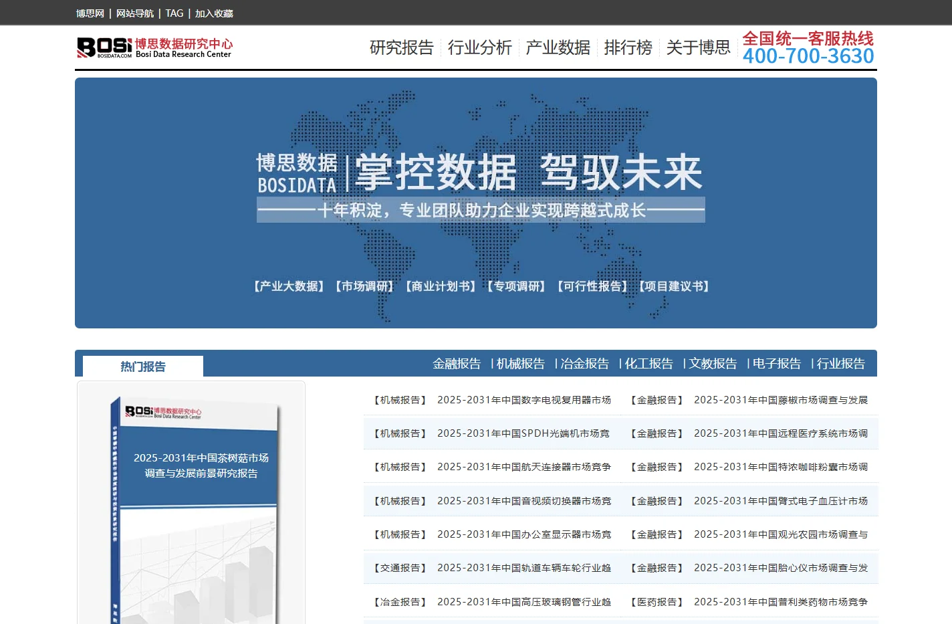
Task: Open the 观光农园市场 report
Action: [781, 534]
